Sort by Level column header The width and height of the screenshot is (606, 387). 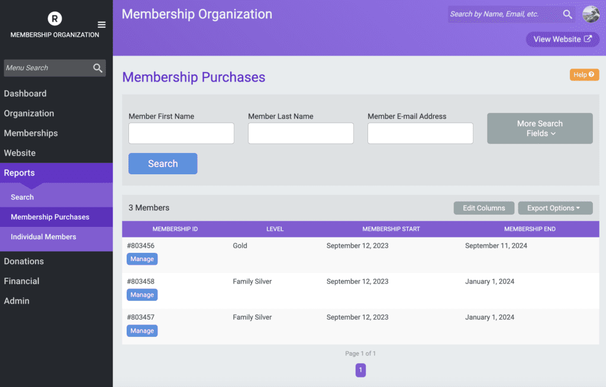(275, 229)
